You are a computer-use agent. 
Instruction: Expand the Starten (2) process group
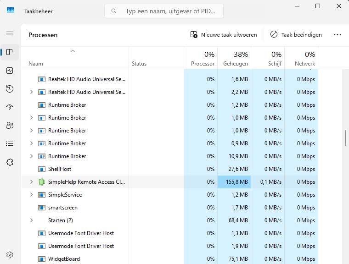(31, 220)
